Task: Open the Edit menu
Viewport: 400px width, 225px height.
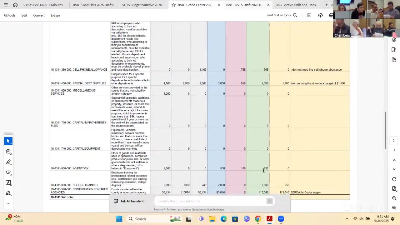Action: pyautogui.click(x=24, y=15)
